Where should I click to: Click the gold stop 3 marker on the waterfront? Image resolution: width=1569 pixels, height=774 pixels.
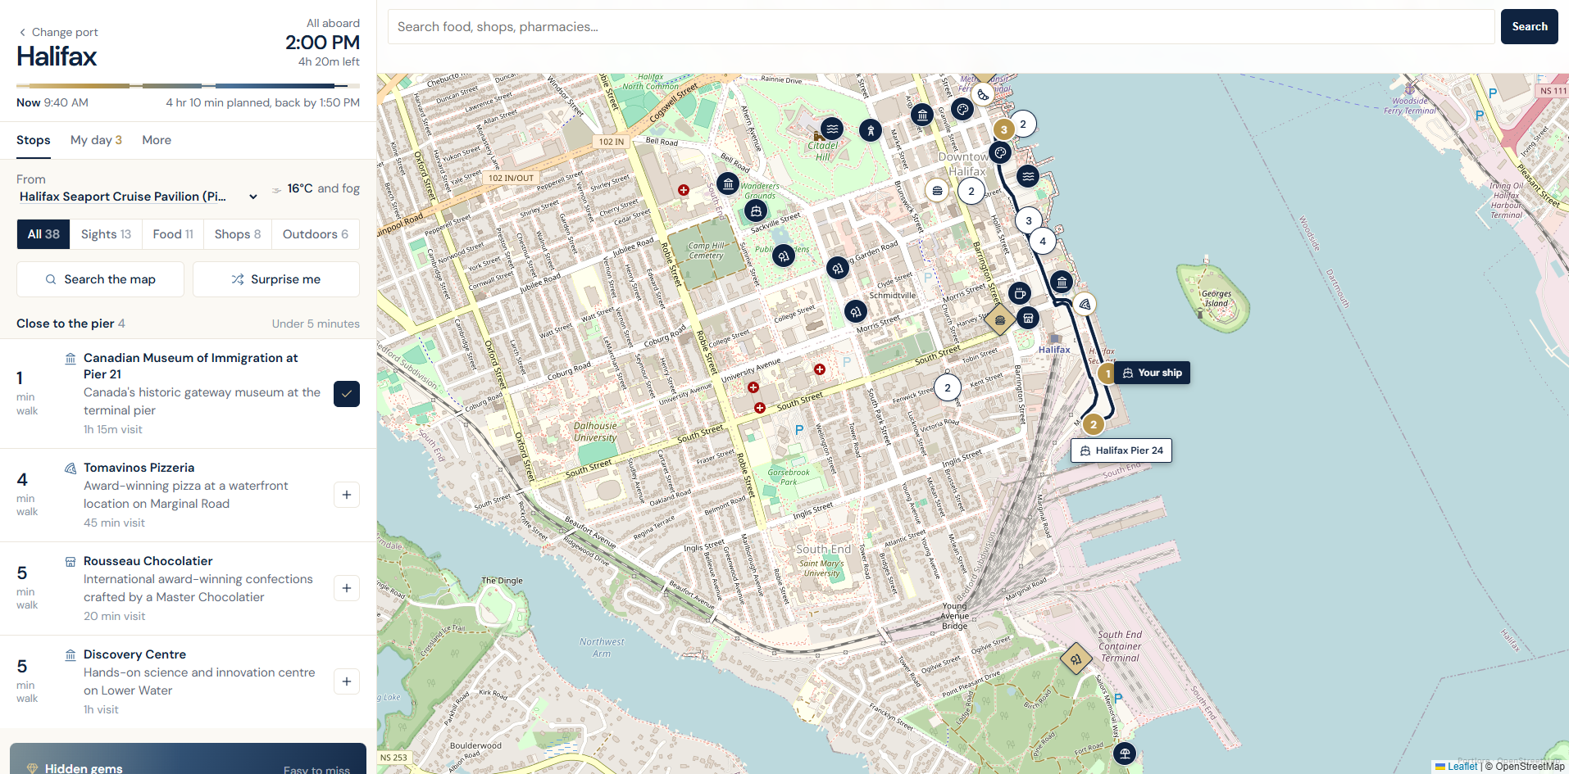1003,129
